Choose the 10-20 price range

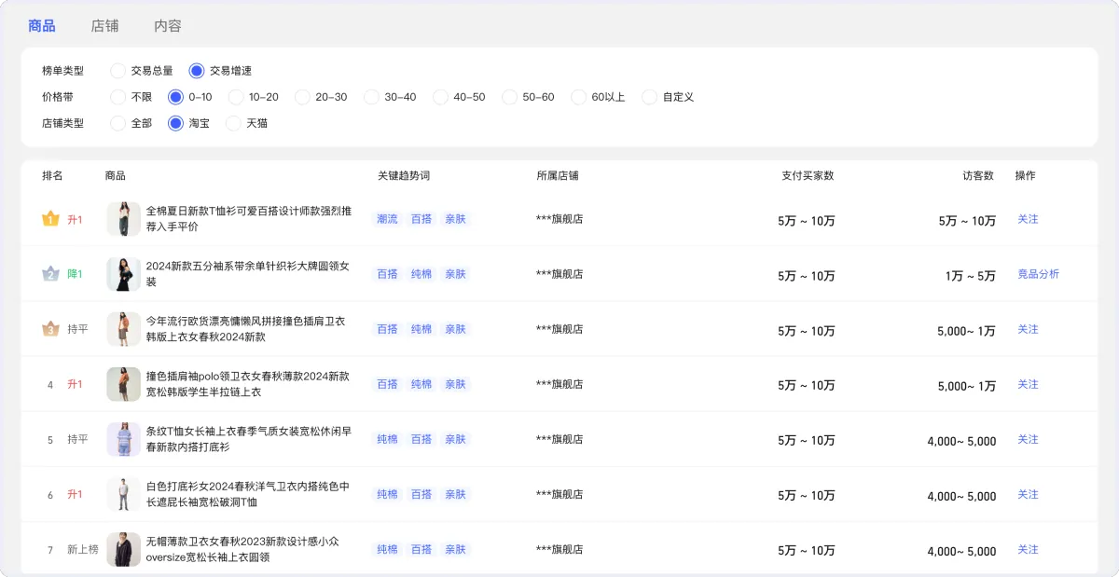[x=235, y=97]
